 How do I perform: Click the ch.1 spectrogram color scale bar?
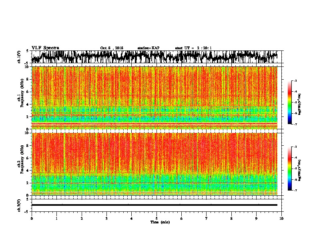click(289, 102)
